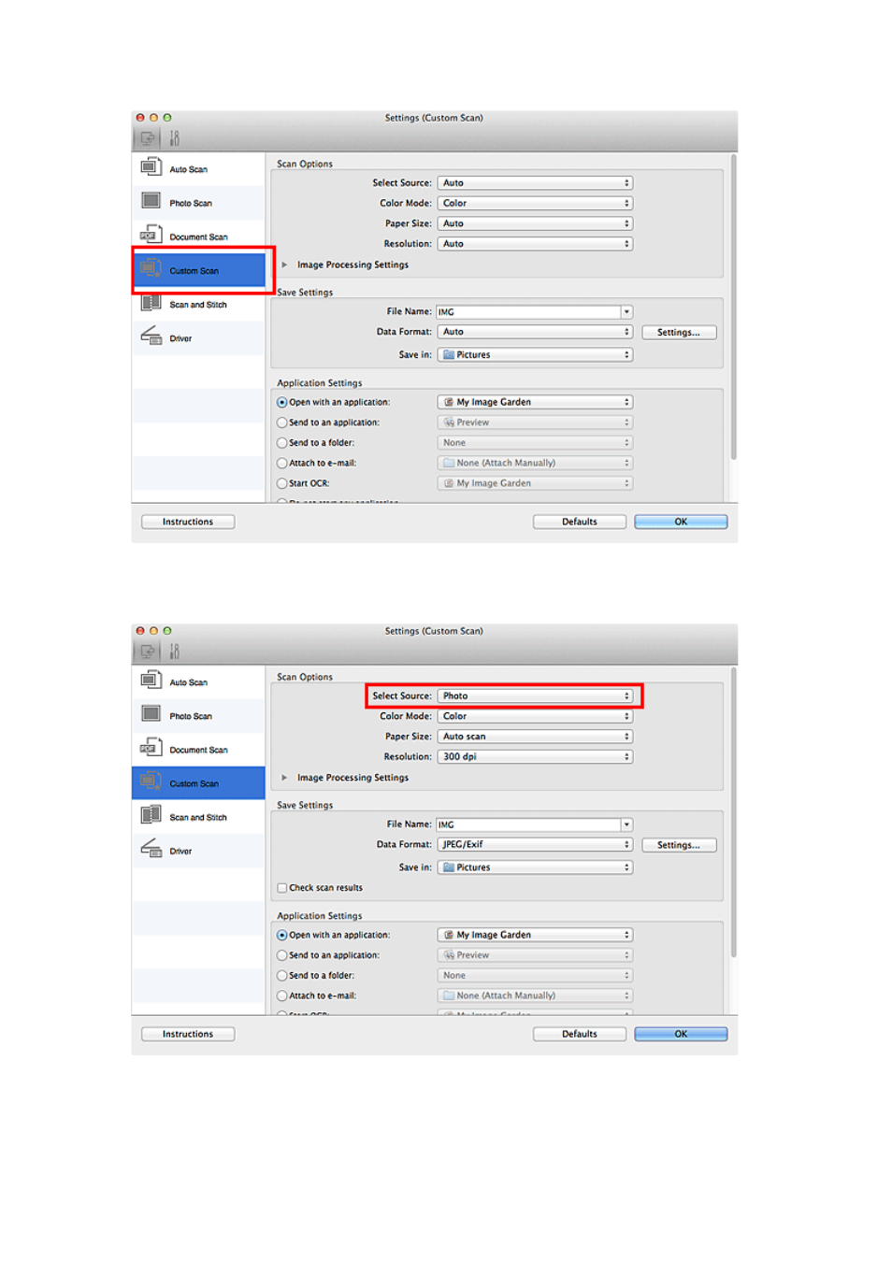Click the vertical scrollbar in the upper window

point(733,308)
